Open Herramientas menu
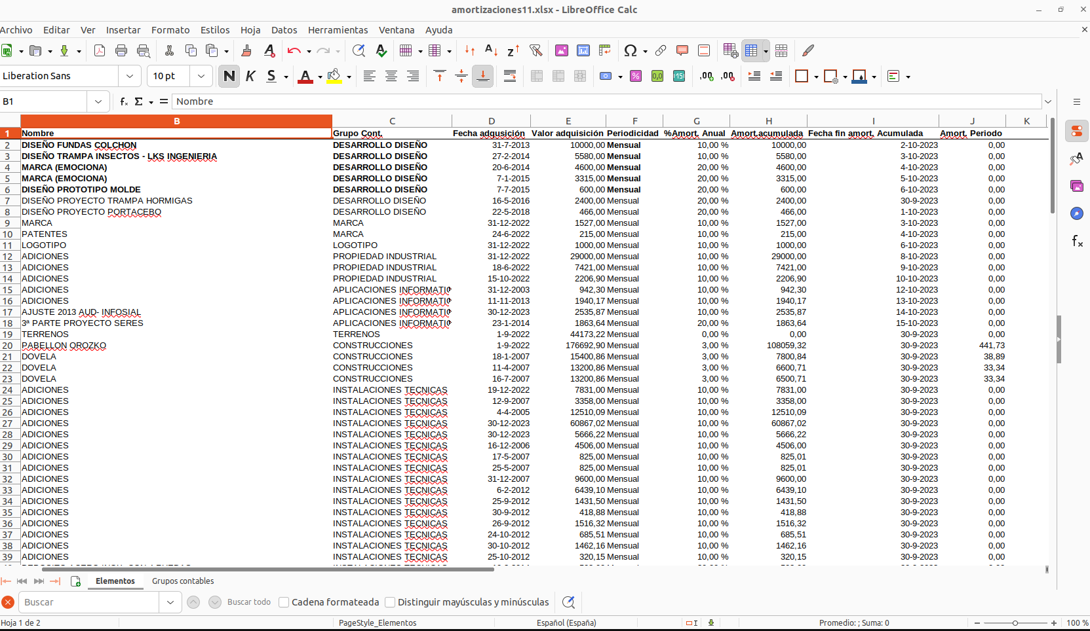The height and width of the screenshot is (631, 1090). pyautogui.click(x=338, y=30)
